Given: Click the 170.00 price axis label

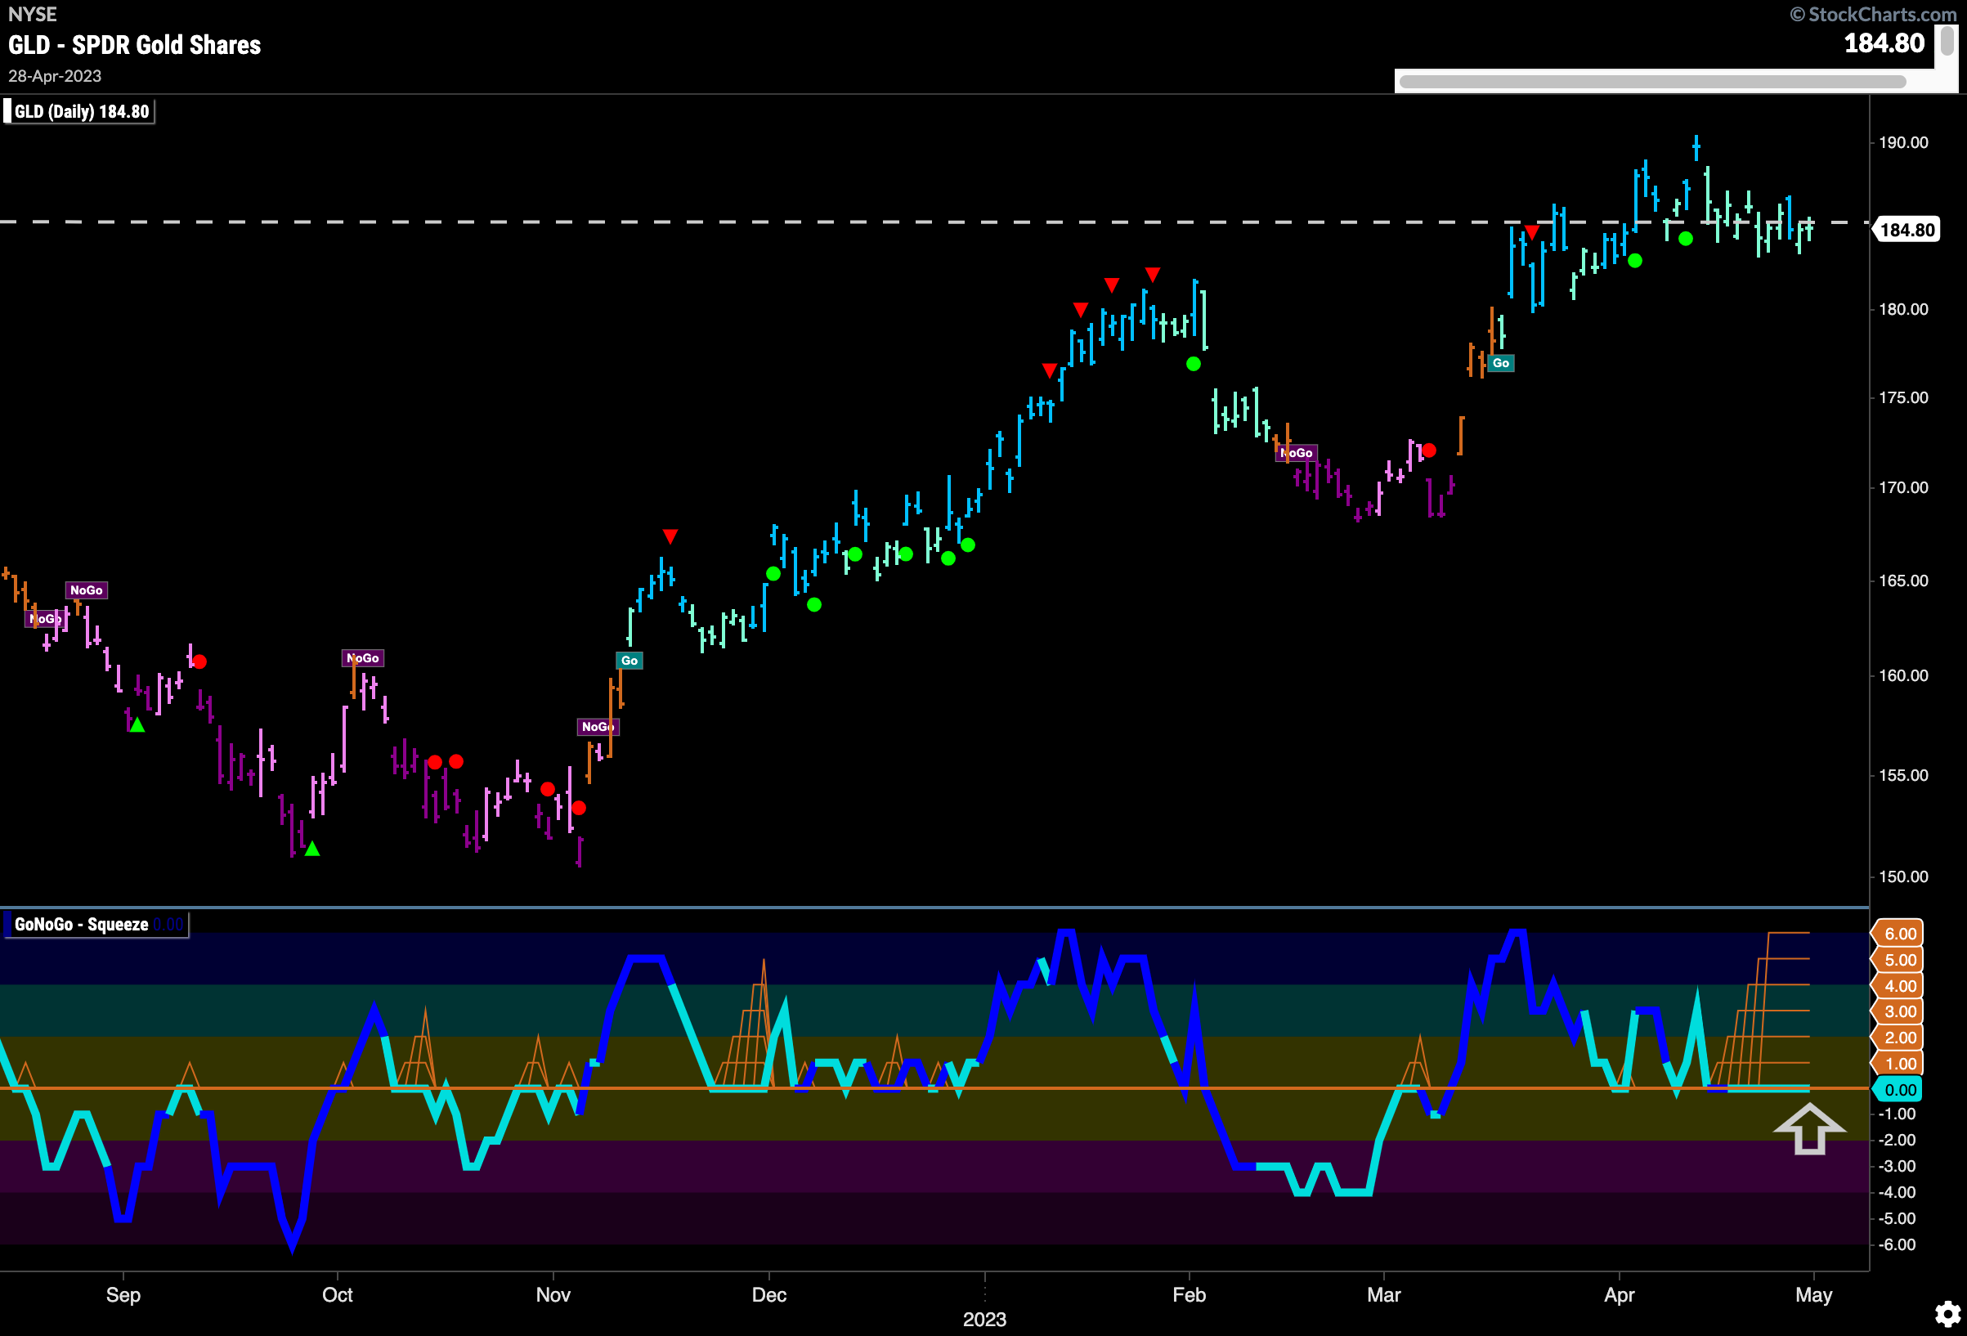Looking at the screenshot, I should [1903, 486].
